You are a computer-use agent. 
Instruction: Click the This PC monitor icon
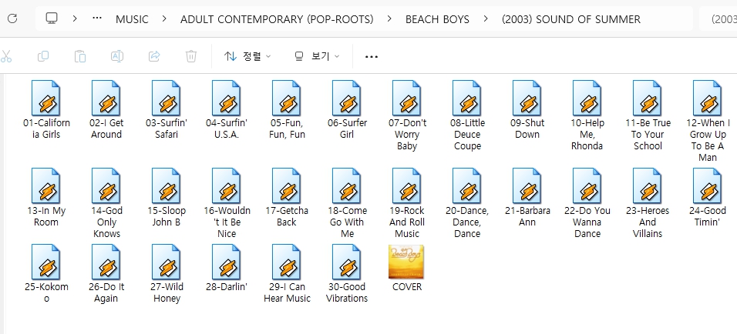(x=52, y=18)
